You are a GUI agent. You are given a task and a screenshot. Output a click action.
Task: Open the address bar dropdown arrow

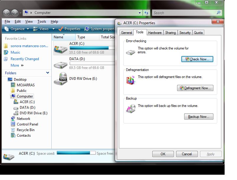pyautogui.click(x=140, y=13)
